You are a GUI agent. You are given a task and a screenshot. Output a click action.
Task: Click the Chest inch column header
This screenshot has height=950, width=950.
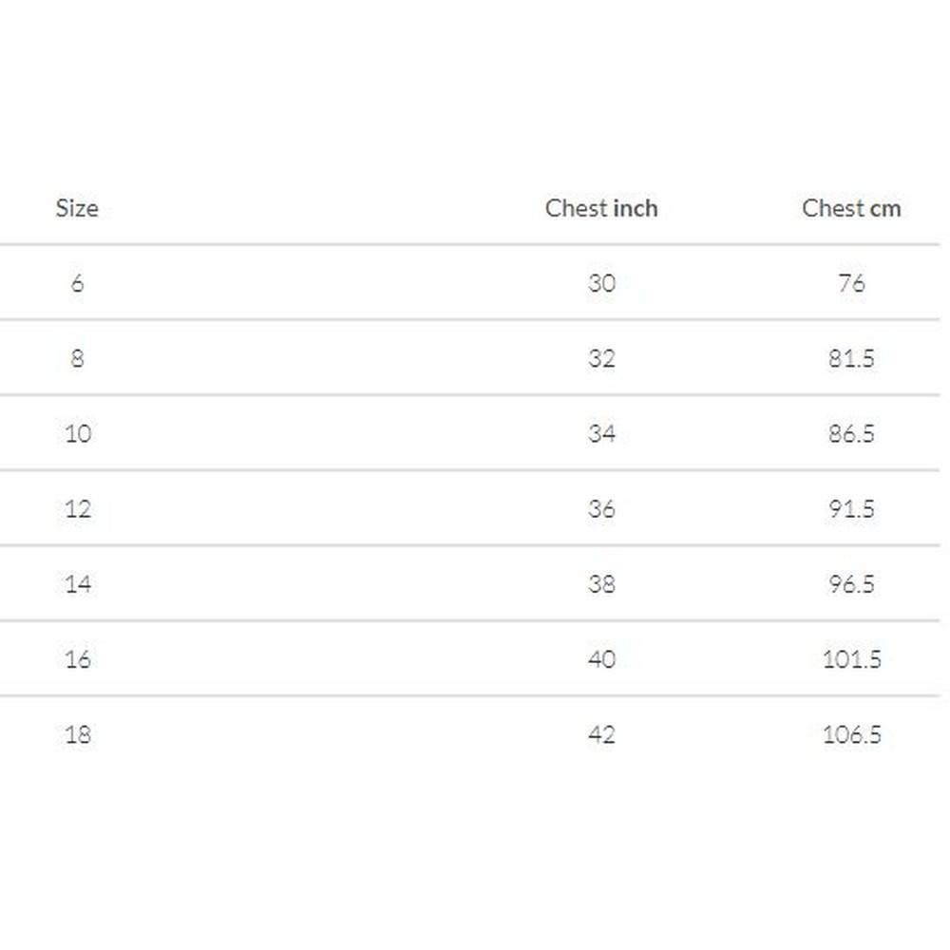click(x=601, y=208)
